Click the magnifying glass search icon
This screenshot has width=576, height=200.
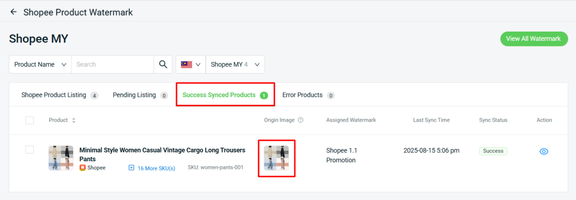pyautogui.click(x=163, y=64)
